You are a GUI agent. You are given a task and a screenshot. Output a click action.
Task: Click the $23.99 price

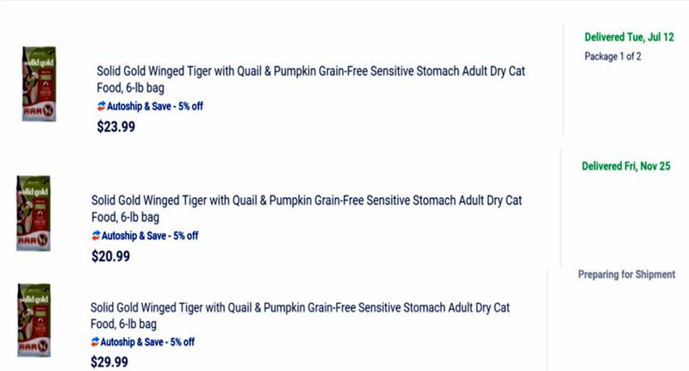coord(116,127)
